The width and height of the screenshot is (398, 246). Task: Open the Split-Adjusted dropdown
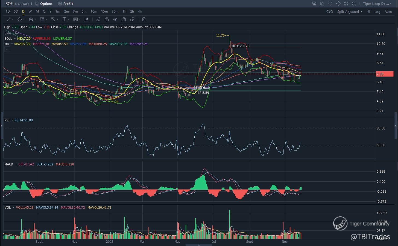350,12
